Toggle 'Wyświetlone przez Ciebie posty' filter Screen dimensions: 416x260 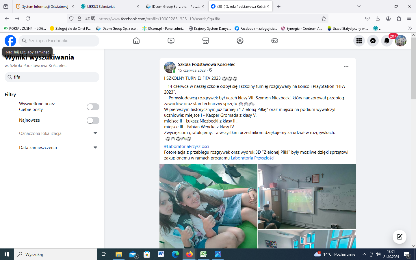click(x=93, y=107)
